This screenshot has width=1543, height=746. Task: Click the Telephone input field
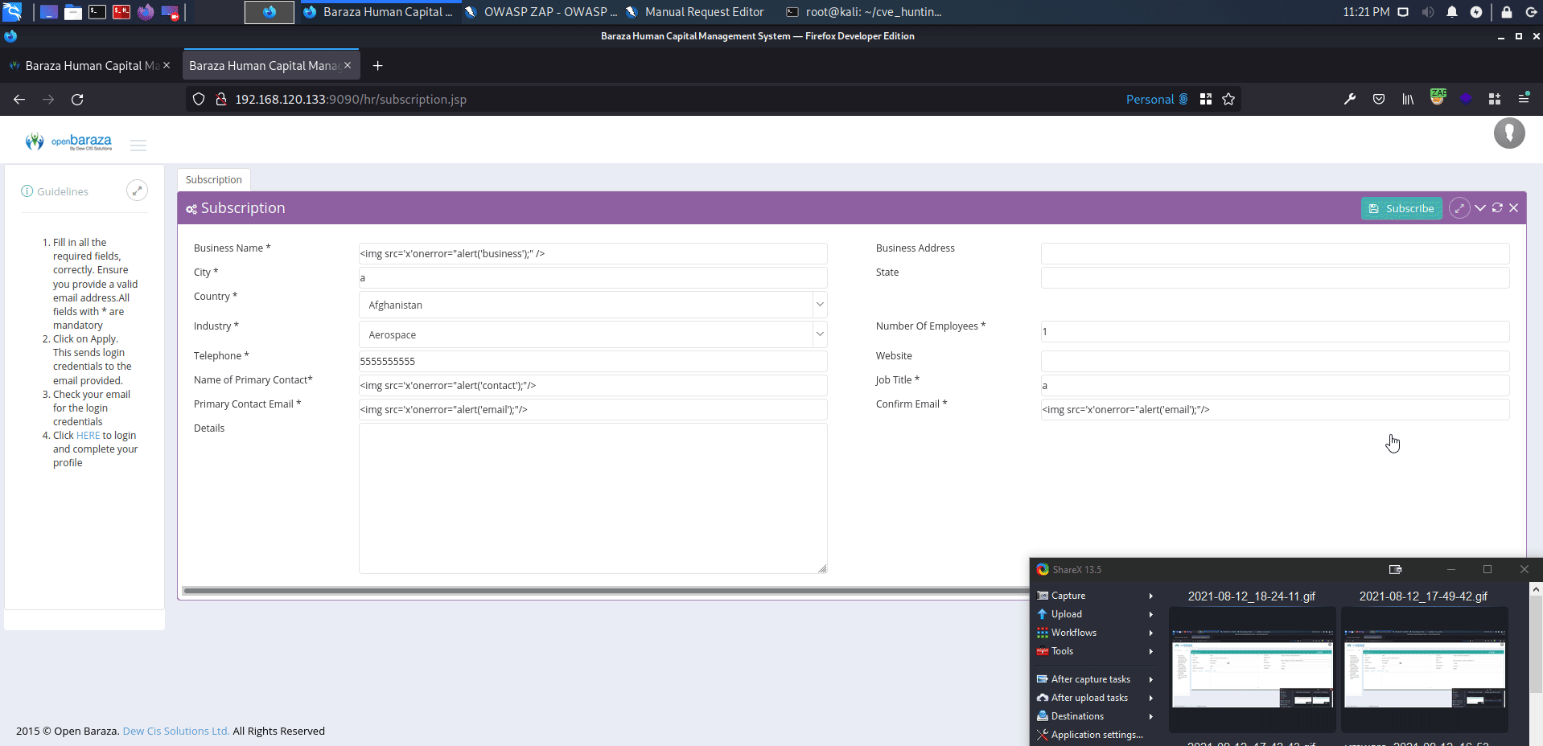pyautogui.click(x=593, y=361)
